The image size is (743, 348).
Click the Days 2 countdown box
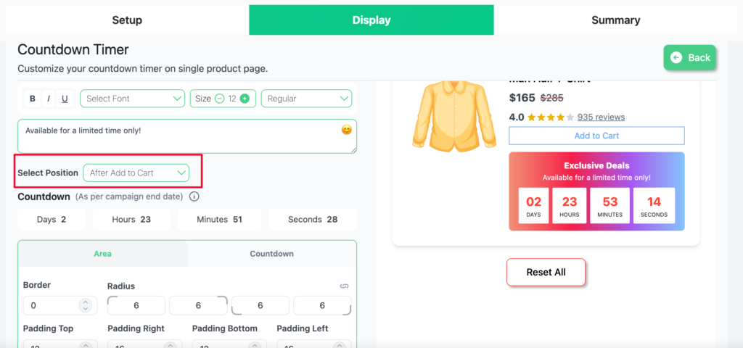pos(52,219)
